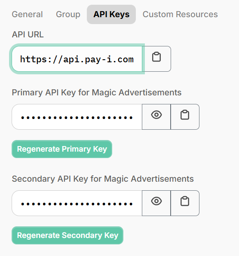Go to the Custom Resources tab
This screenshot has height=256, width=239.
pyautogui.click(x=180, y=14)
